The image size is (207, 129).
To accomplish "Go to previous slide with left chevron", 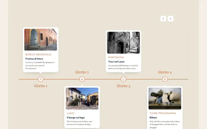I will pos(163,19).
